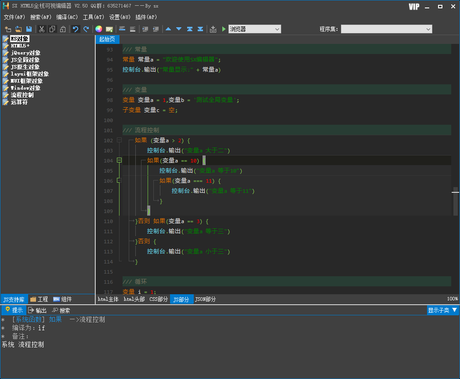Collapse the code fold at line 102

pyautogui.click(x=119, y=140)
